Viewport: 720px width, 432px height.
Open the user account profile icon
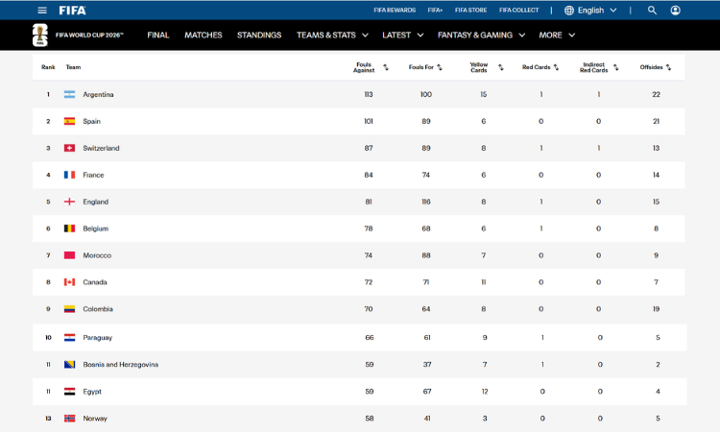[675, 11]
